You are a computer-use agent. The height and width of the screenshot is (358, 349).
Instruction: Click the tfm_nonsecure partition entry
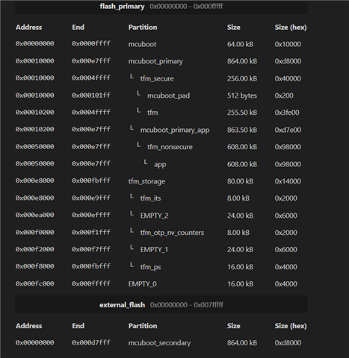170,147
